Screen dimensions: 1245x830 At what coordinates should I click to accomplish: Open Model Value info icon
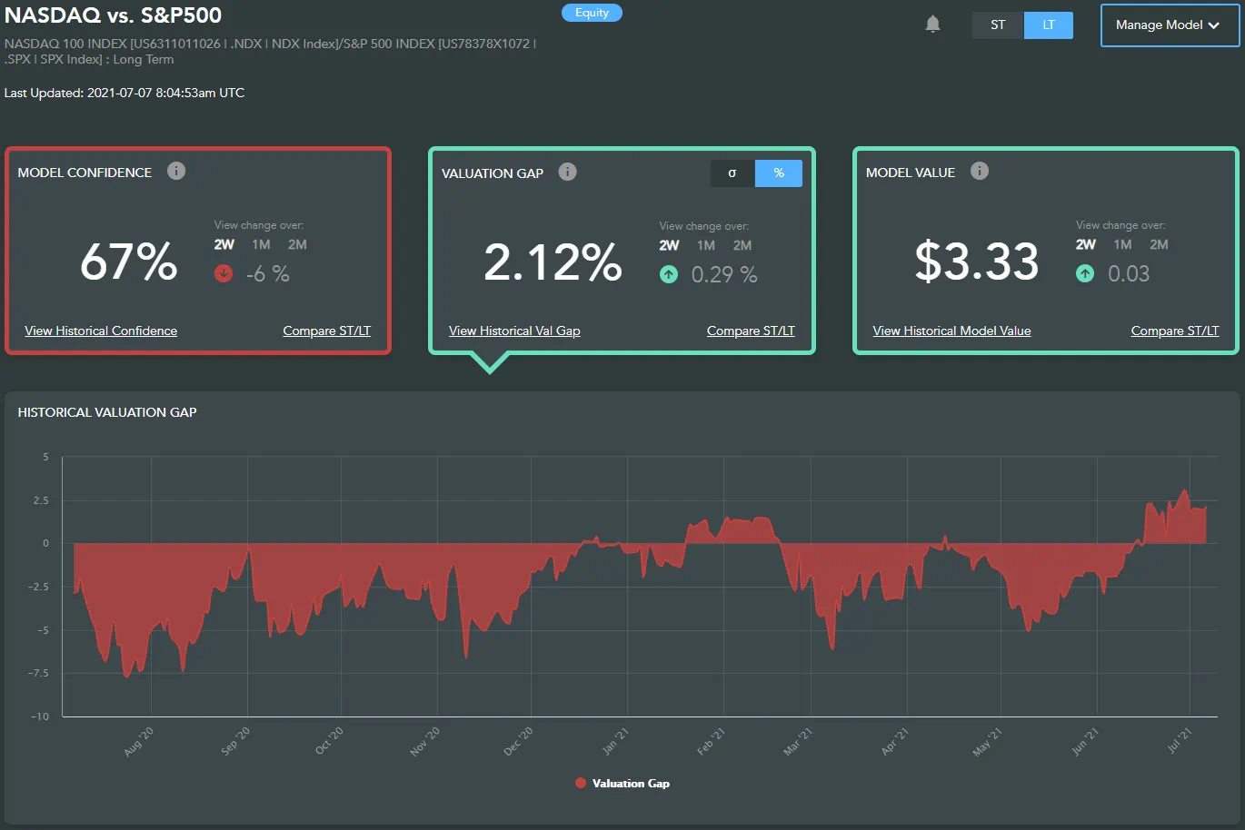pyautogui.click(x=980, y=171)
